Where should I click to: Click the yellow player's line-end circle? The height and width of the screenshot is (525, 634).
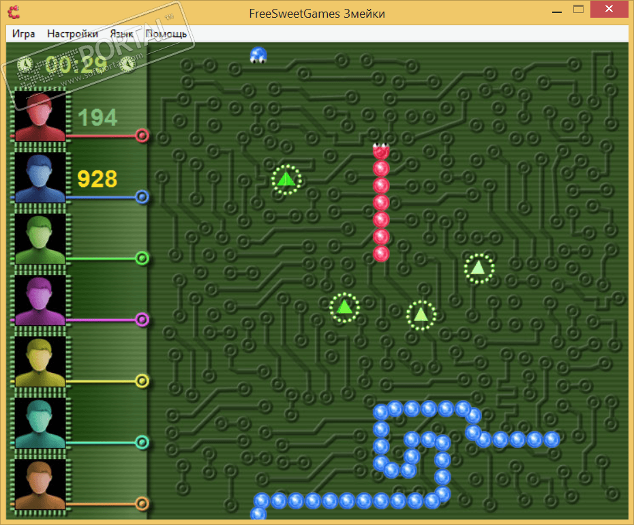[x=142, y=381]
